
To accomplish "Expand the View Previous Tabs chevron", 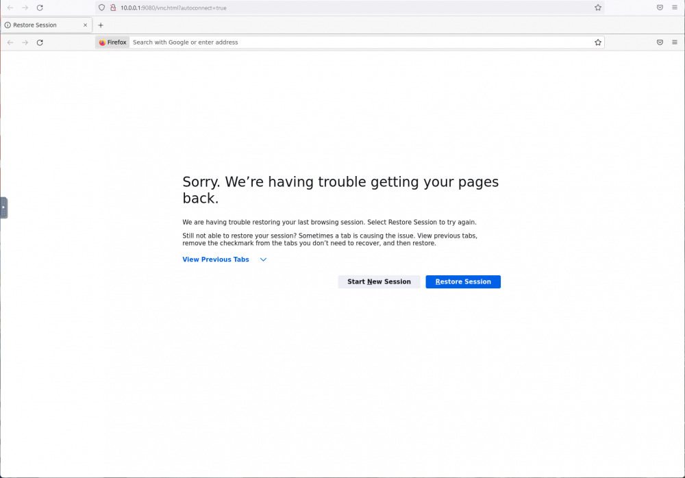I will [x=264, y=260].
